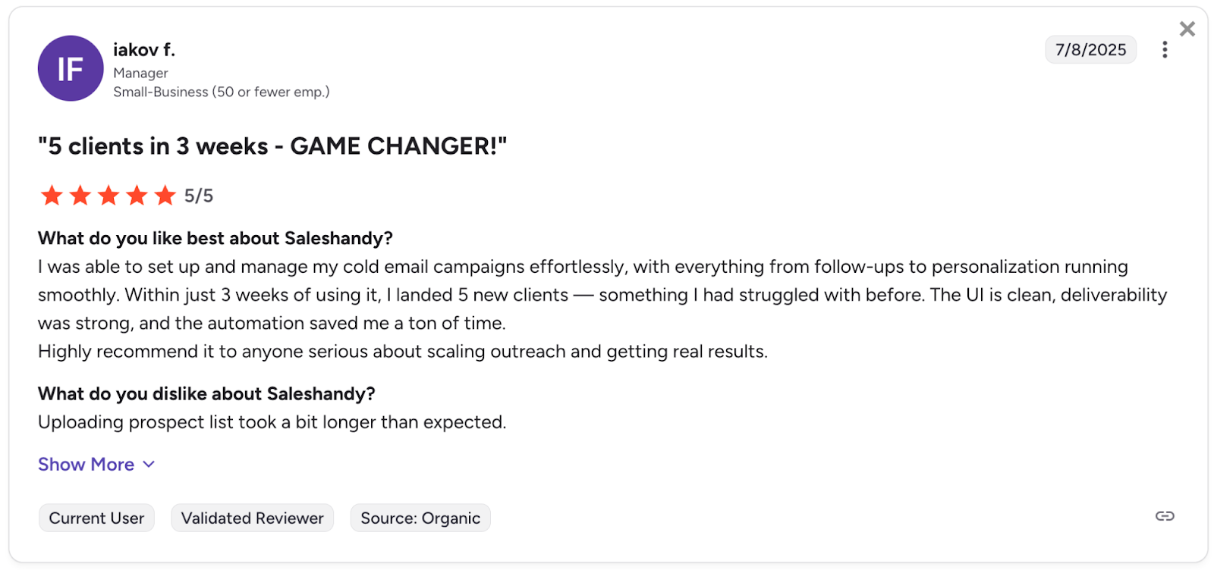This screenshot has height=570, width=1214.
Task: Click the "What do you dislike" heading
Action: coord(206,394)
